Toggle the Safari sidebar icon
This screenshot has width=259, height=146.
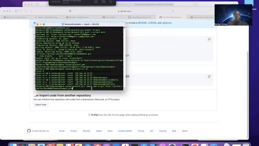pyautogui.click(x=17, y=11)
